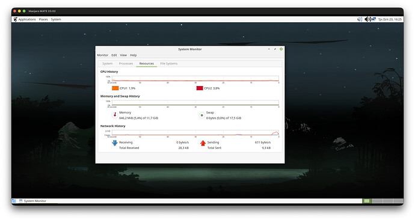Open the clock and date in top panel
This screenshot has height=220, width=415.
[x=390, y=19]
